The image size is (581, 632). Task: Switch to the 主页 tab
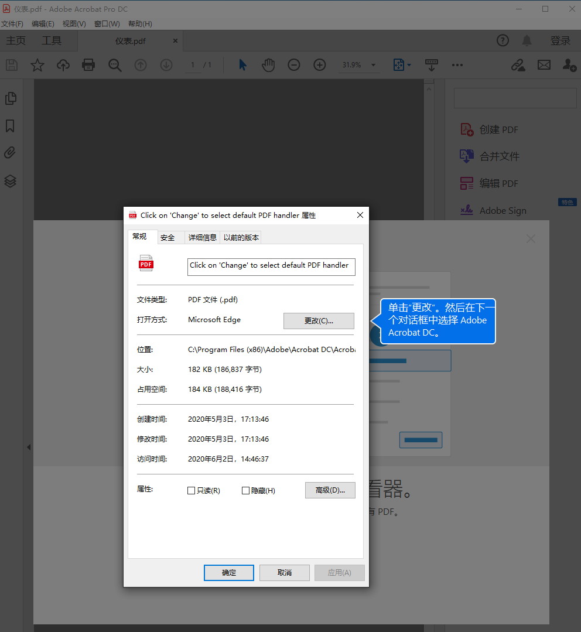(16, 41)
